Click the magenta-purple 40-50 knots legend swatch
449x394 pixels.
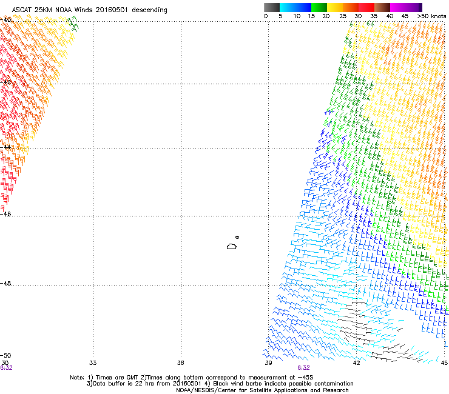click(406, 7)
